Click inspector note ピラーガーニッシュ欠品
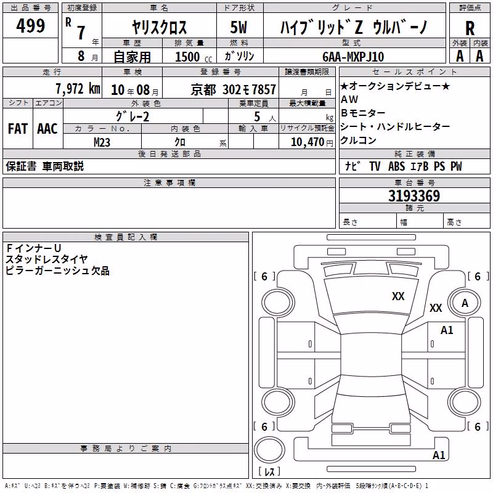The width and height of the screenshot is (493, 493). click(57, 271)
